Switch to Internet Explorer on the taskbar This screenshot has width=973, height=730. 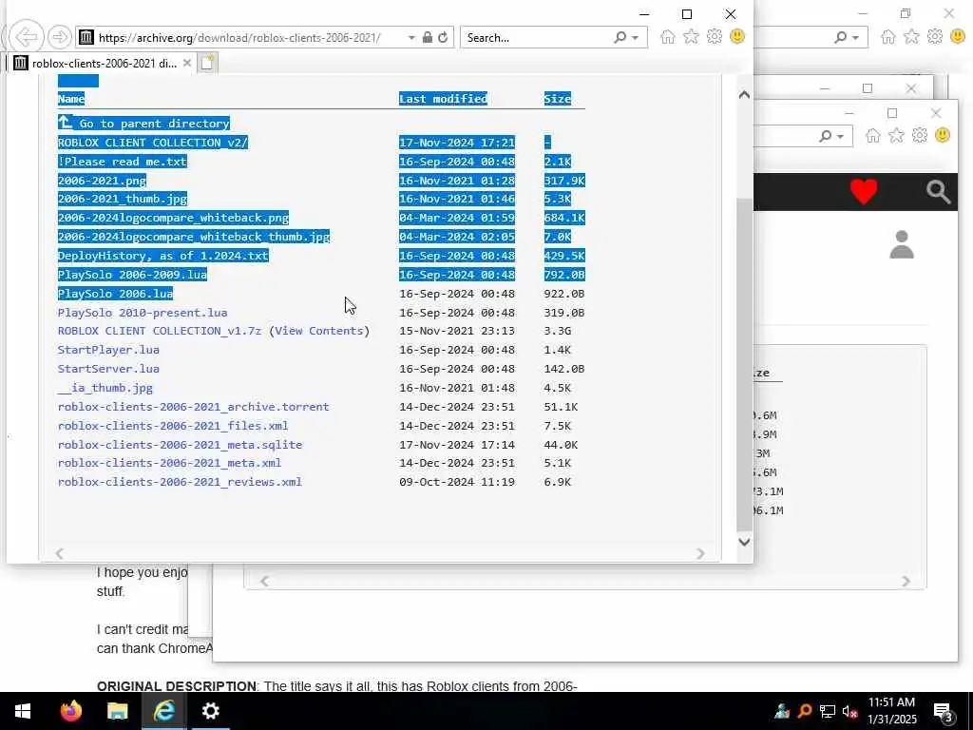[x=163, y=711]
